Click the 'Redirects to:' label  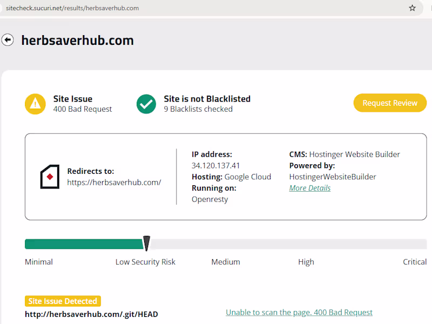(x=90, y=171)
